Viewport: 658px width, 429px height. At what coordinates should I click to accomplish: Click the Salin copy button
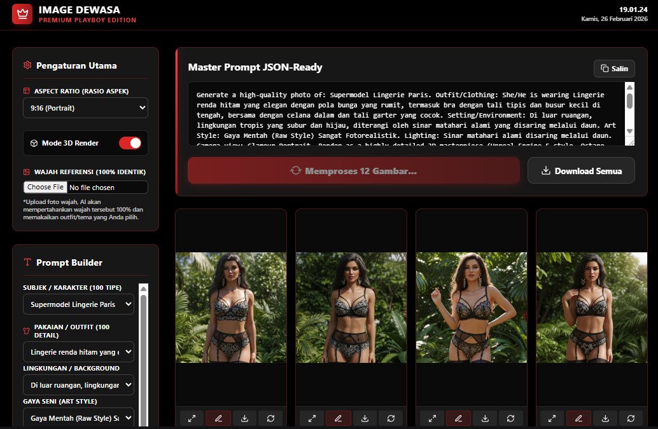coord(614,69)
